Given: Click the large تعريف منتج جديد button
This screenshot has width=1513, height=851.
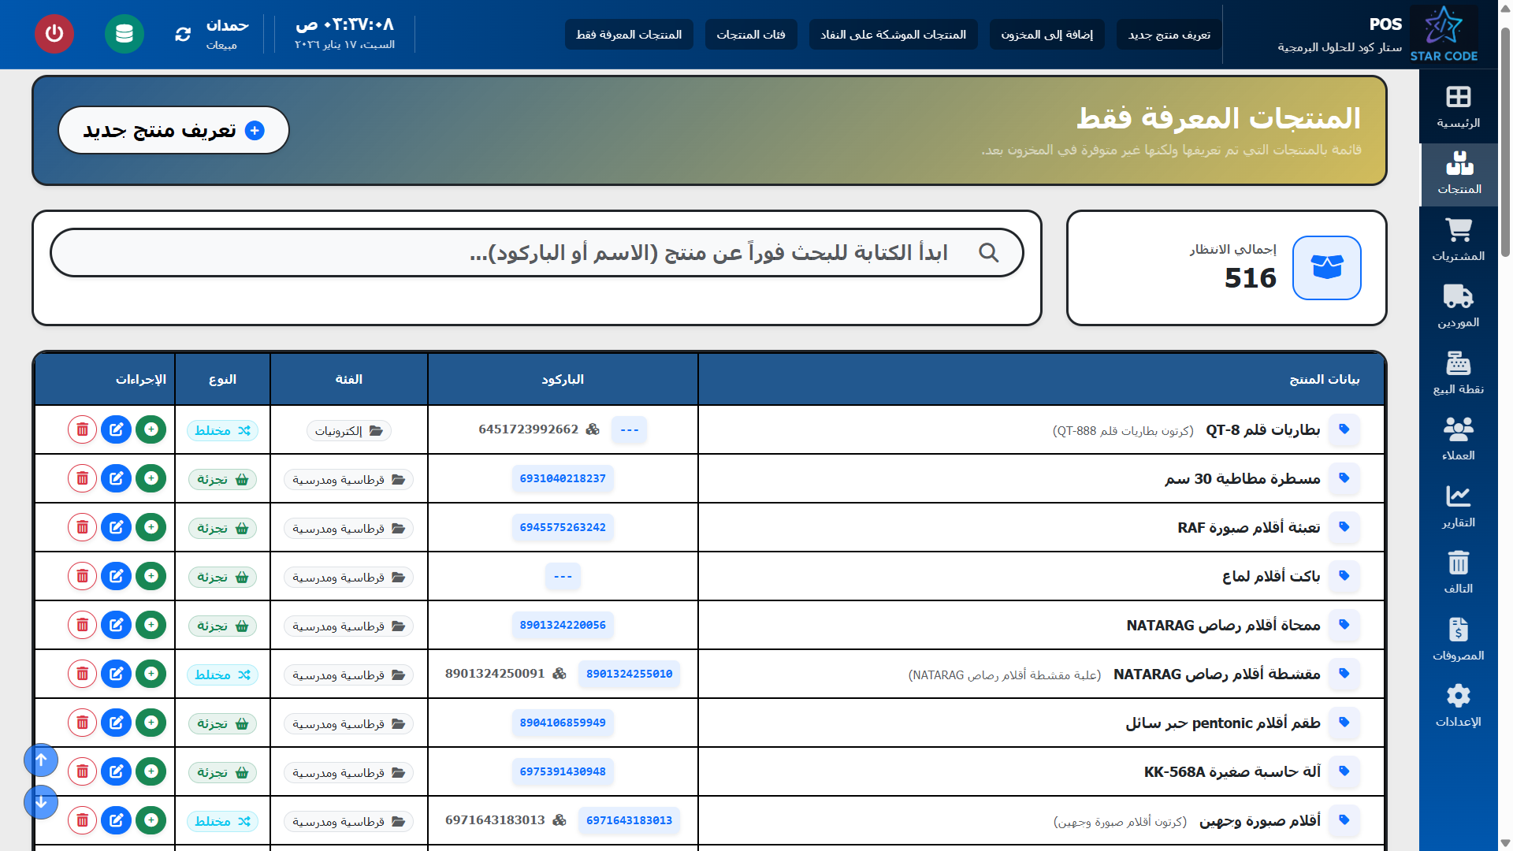Looking at the screenshot, I should (x=173, y=131).
